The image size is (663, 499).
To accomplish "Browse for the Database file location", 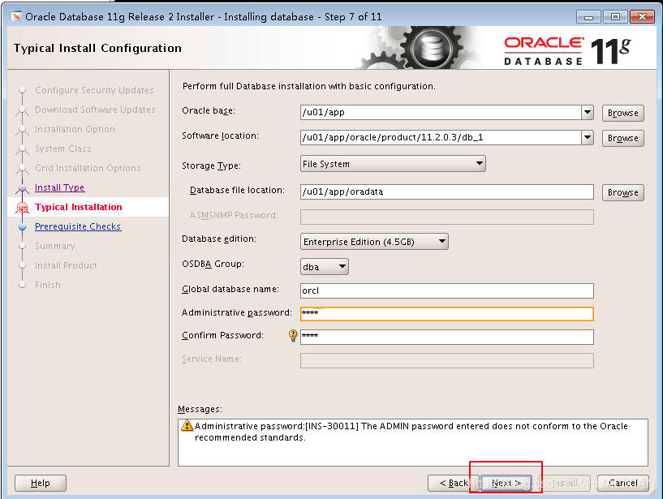I will [623, 192].
